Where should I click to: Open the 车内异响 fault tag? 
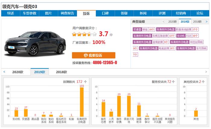[192, 49]
